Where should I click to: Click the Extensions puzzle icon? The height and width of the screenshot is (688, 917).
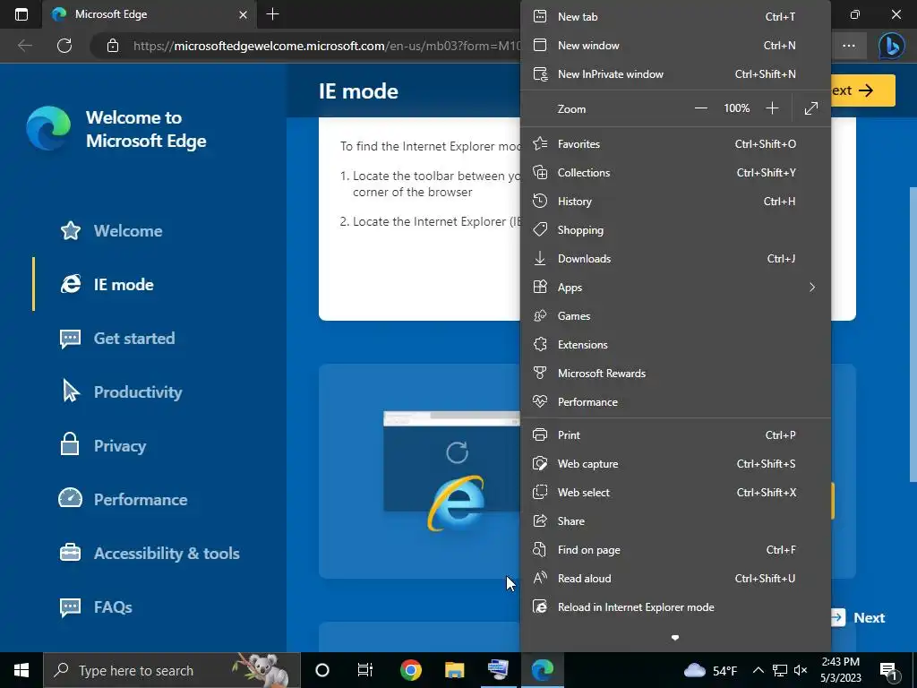click(540, 344)
